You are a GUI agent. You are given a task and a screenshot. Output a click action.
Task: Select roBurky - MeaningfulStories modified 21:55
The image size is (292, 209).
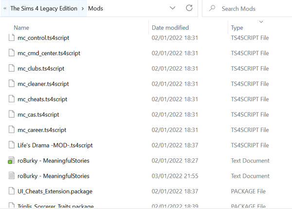(54, 176)
